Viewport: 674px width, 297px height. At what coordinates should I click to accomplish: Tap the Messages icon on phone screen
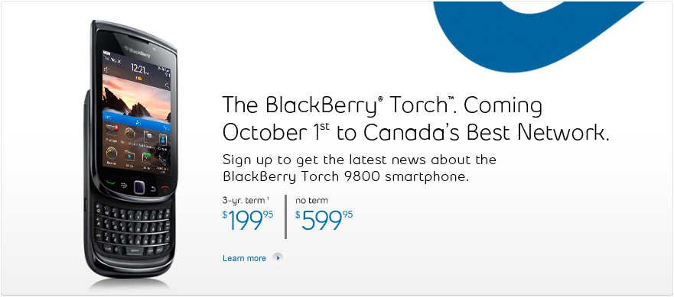(x=112, y=131)
